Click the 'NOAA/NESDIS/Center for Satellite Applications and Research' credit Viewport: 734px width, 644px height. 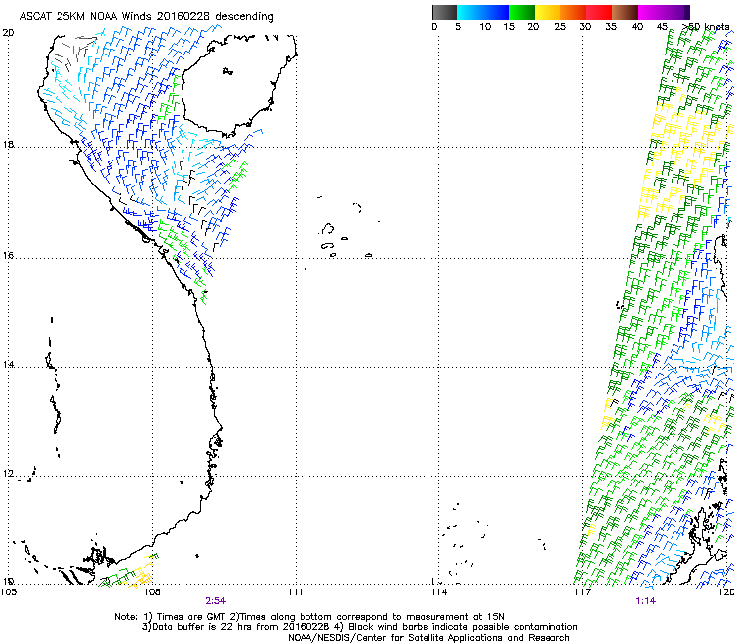[428, 638]
